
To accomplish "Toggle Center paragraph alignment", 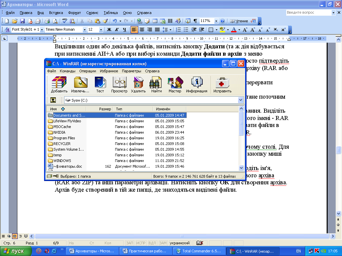I will tap(142, 30).
